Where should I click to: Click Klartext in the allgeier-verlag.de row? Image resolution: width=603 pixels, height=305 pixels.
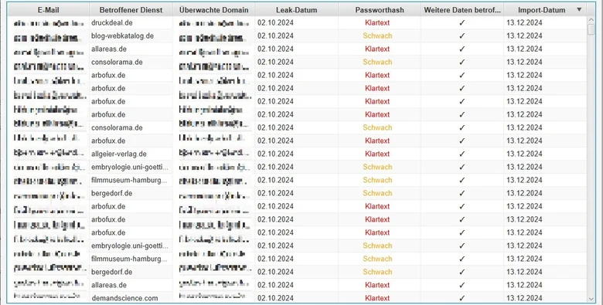(x=377, y=154)
